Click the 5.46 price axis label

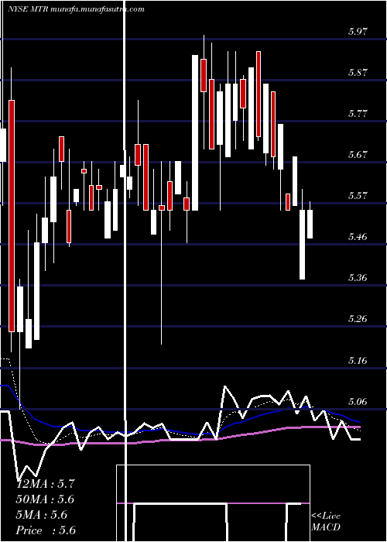pos(358,237)
